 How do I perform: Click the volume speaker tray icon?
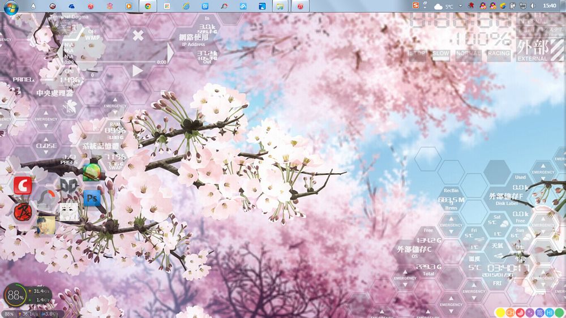[533, 6]
